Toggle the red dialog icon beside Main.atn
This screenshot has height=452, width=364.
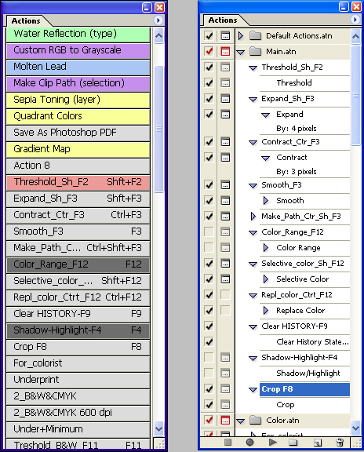[225, 52]
